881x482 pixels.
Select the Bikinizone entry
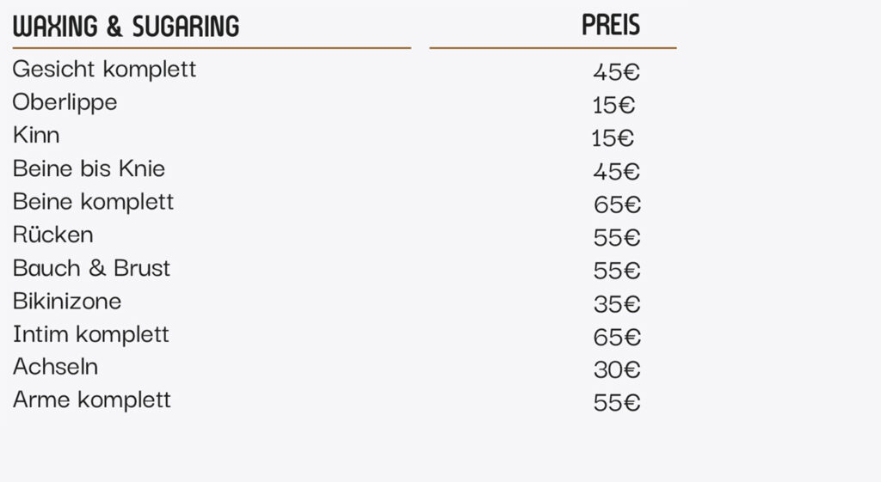coord(67,302)
